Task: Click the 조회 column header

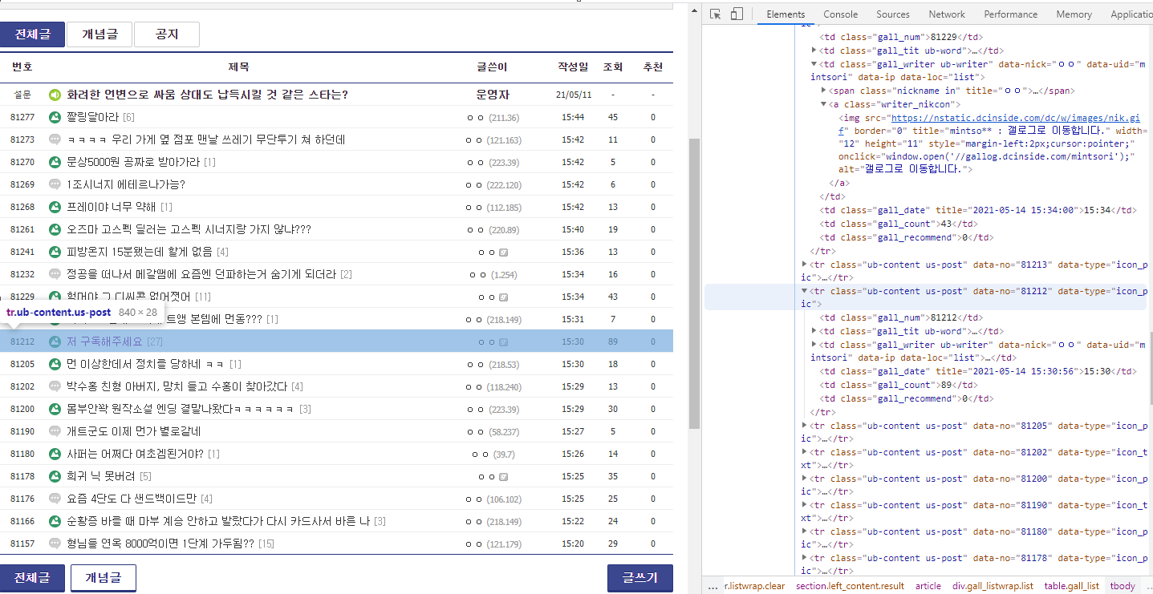Action: click(612, 67)
